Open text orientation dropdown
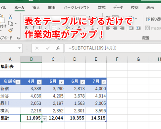 136,19
